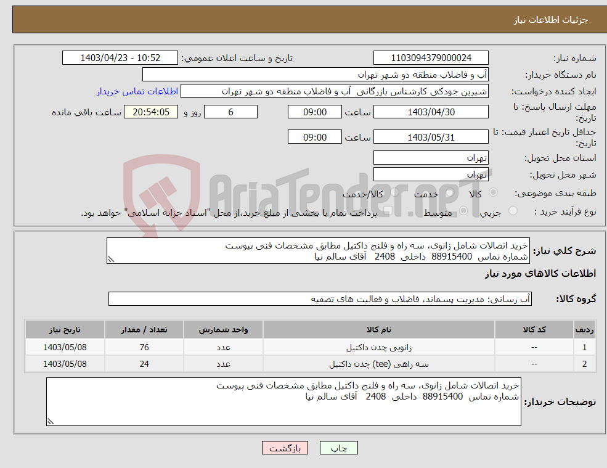
Task: Open the اطلاعات تماس خریدار link
Action: click(137, 91)
